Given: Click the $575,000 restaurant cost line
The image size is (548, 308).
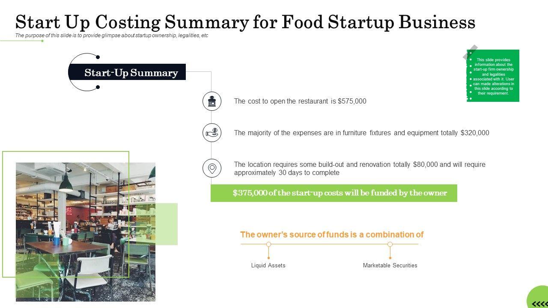Looking at the screenshot, I should pos(300,101).
